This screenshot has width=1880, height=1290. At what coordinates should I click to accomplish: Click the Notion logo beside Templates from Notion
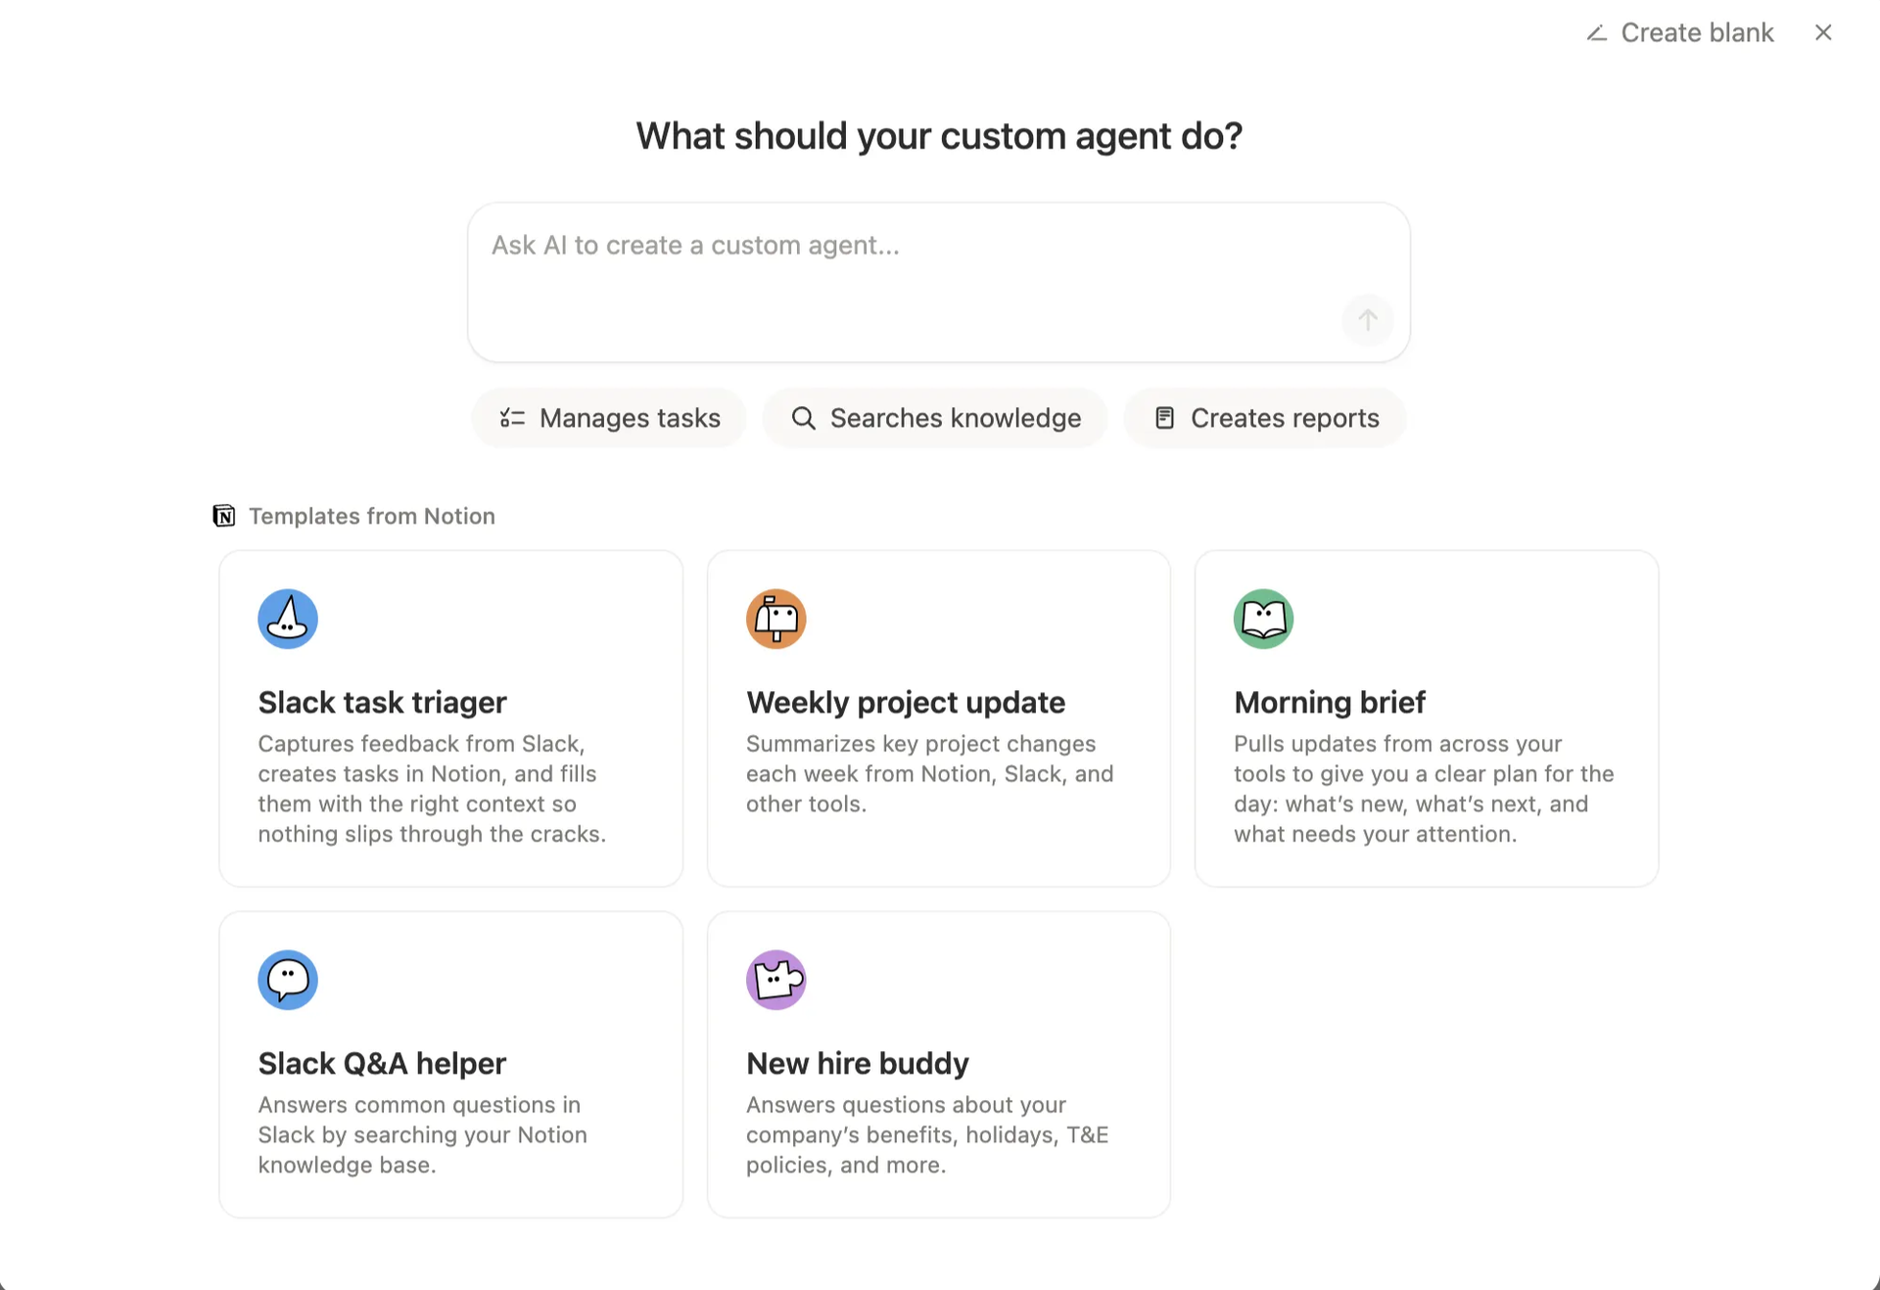[x=223, y=516]
